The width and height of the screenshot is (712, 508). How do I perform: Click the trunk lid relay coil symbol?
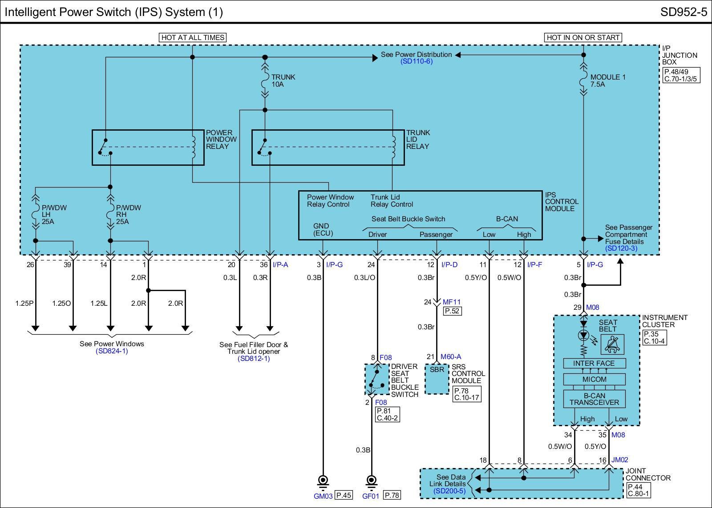pos(392,146)
